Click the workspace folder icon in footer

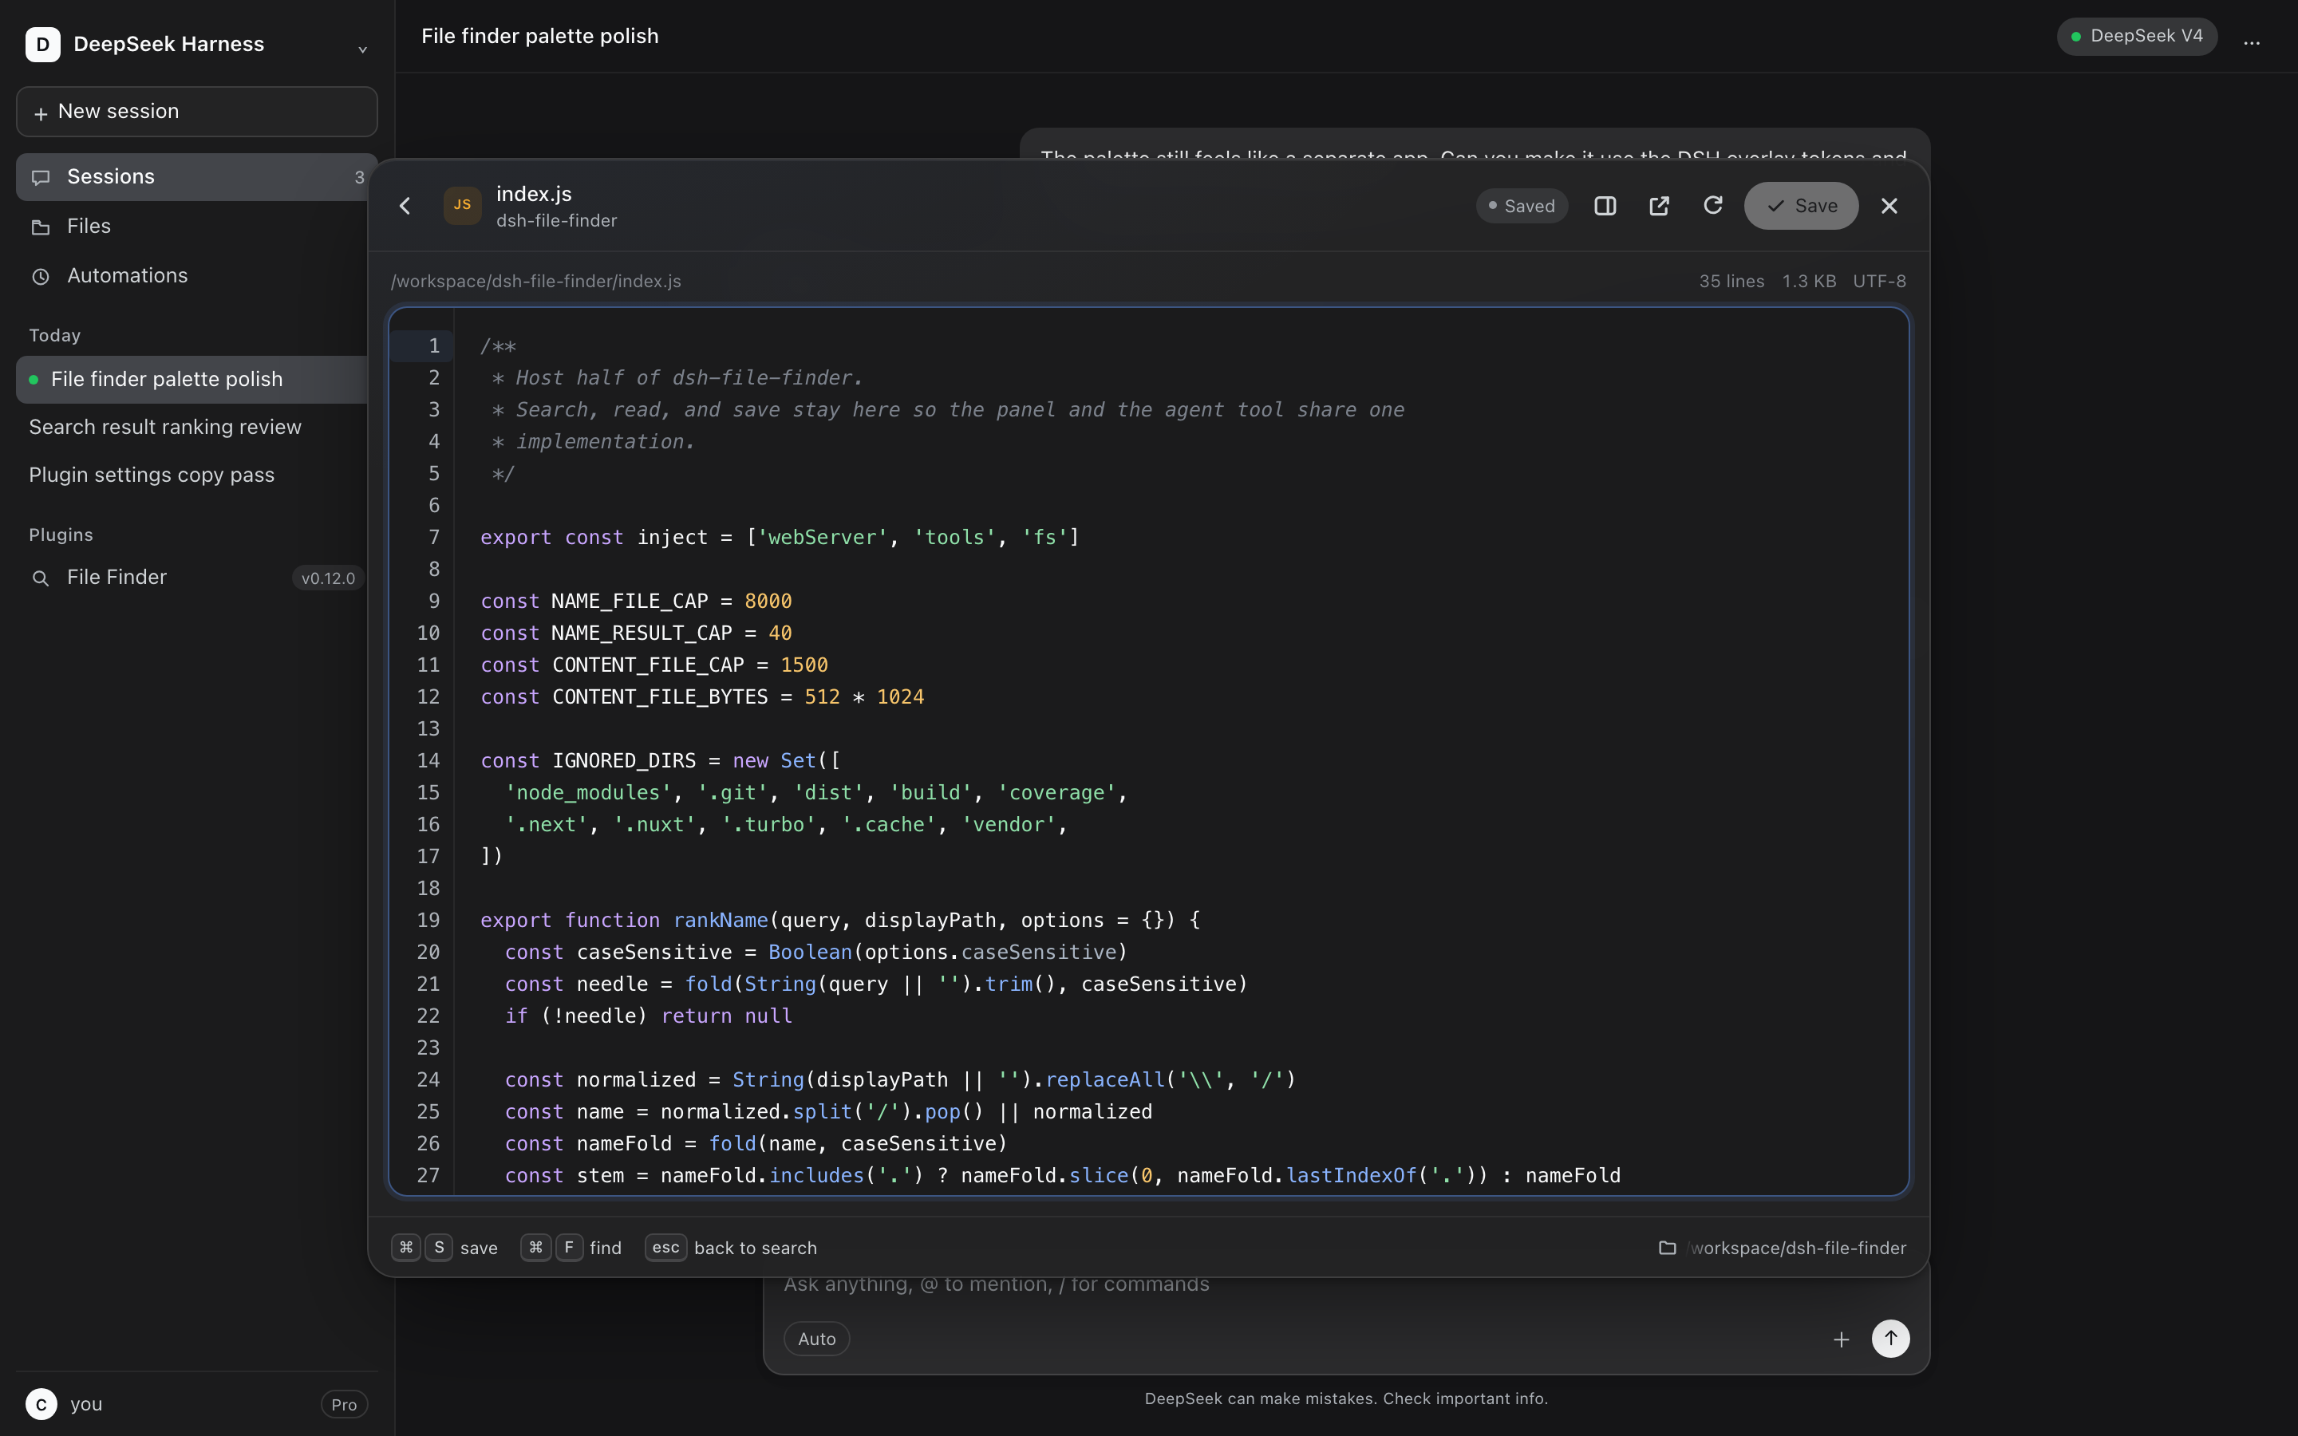point(1668,1248)
